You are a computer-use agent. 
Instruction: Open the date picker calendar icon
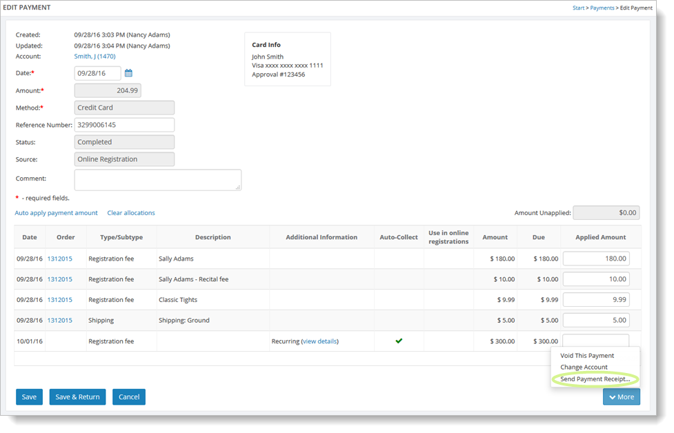tap(128, 73)
